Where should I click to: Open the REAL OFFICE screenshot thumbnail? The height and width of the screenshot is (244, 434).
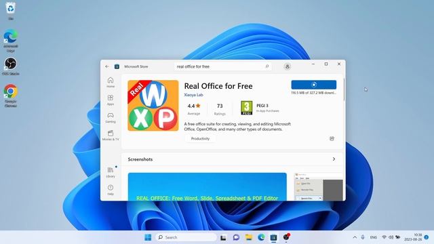[x=208, y=187]
